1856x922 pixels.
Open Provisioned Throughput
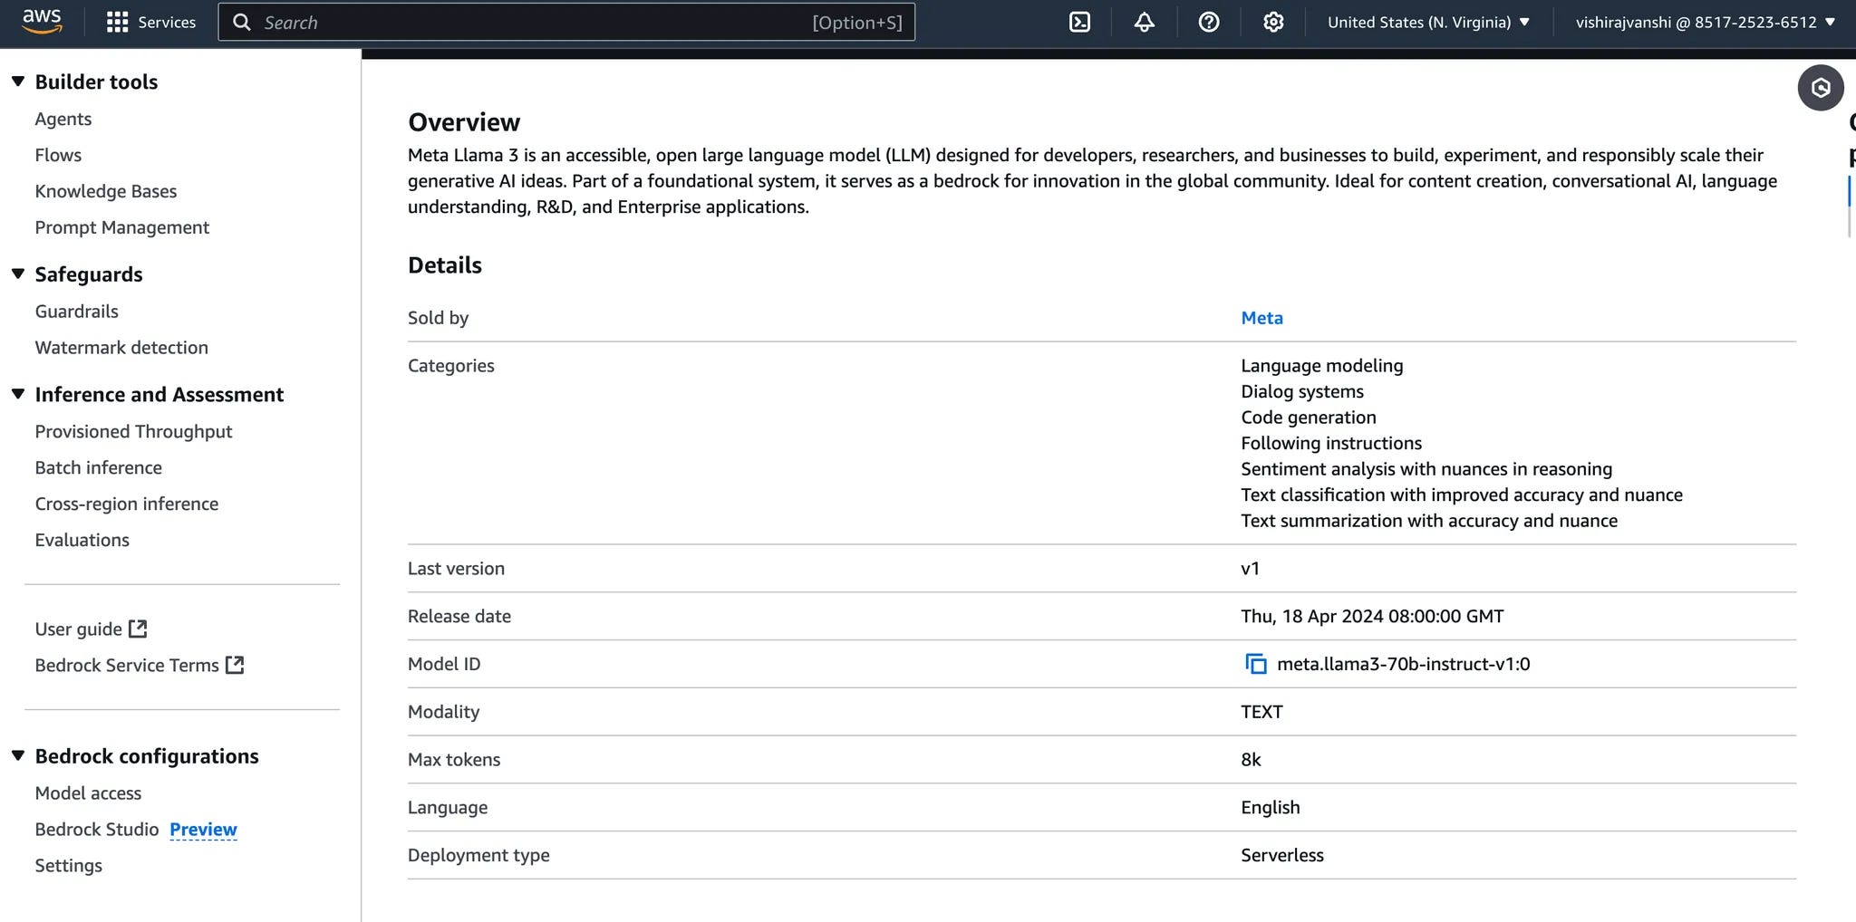[x=133, y=432]
